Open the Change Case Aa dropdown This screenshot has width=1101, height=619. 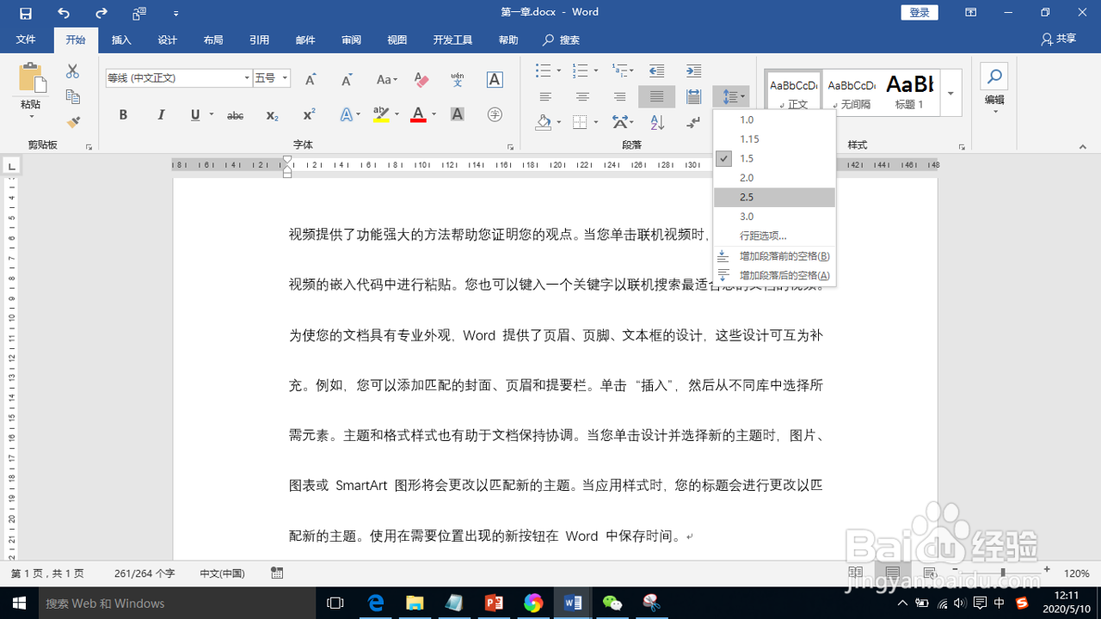point(386,79)
